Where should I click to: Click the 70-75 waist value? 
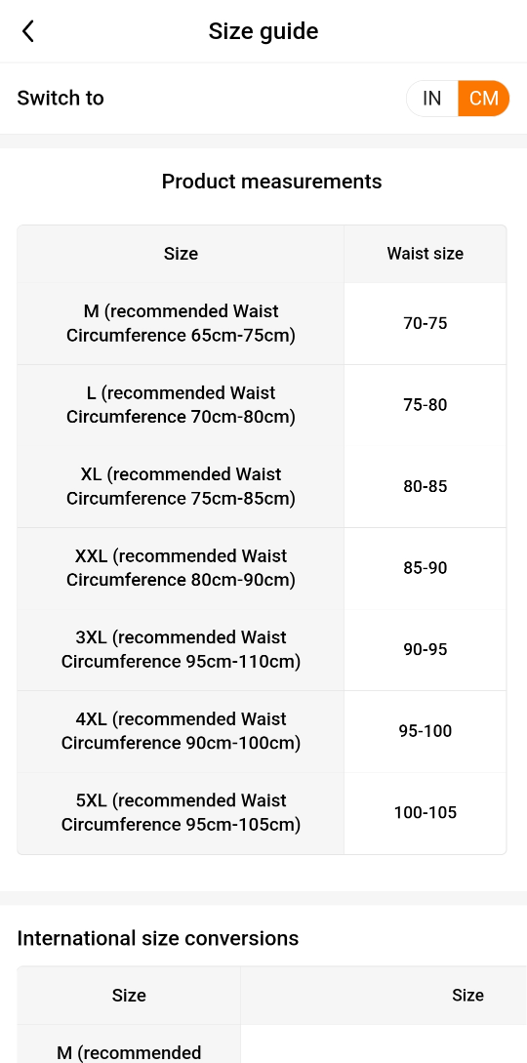pyautogui.click(x=426, y=323)
